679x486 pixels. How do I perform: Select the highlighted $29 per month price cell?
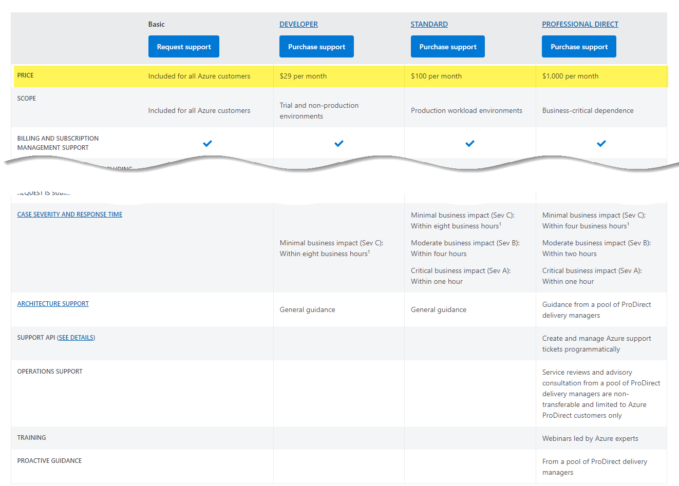click(303, 76)
